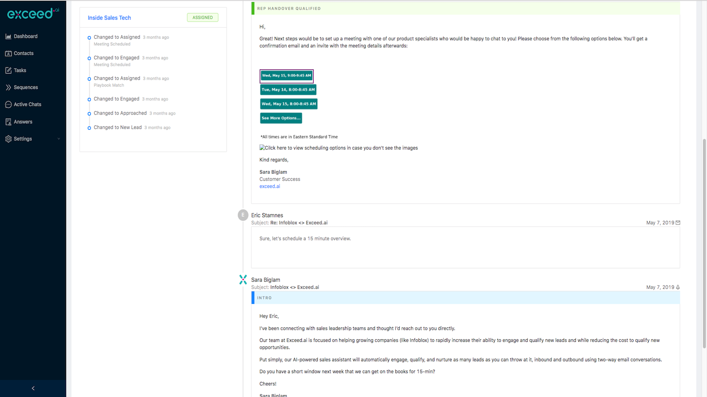Click Eric Stamnes avatar initial
Viewport: 707px width, 397px height.
(x=243, y=215)
